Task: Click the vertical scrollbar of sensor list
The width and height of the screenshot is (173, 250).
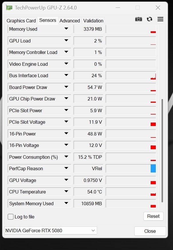Action: click(x=162, y=150)
